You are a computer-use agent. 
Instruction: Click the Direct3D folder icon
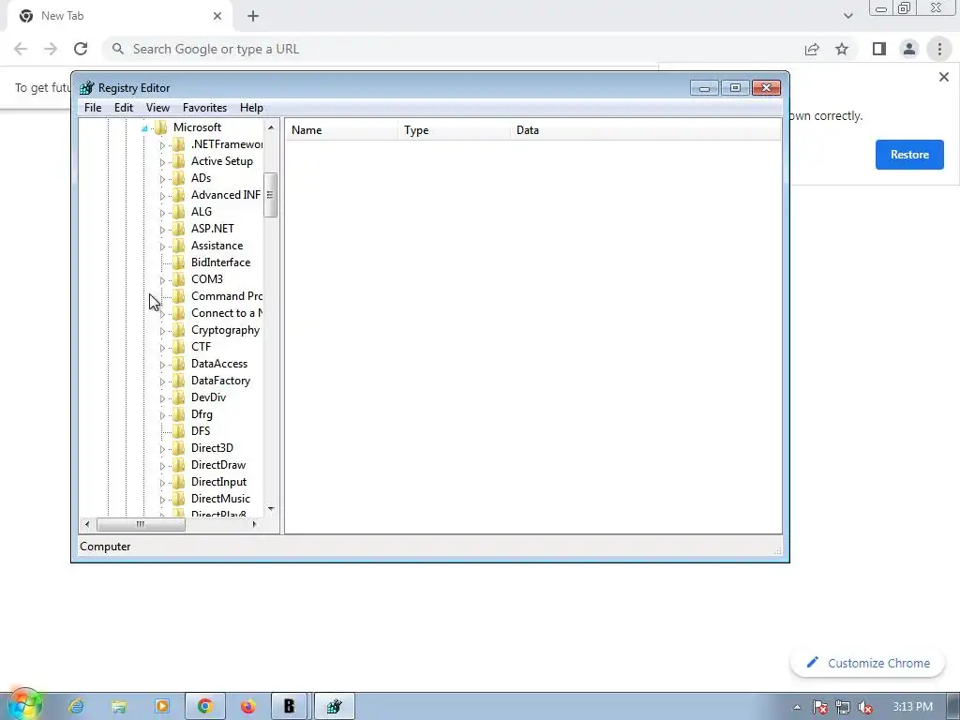coord(179,448)
